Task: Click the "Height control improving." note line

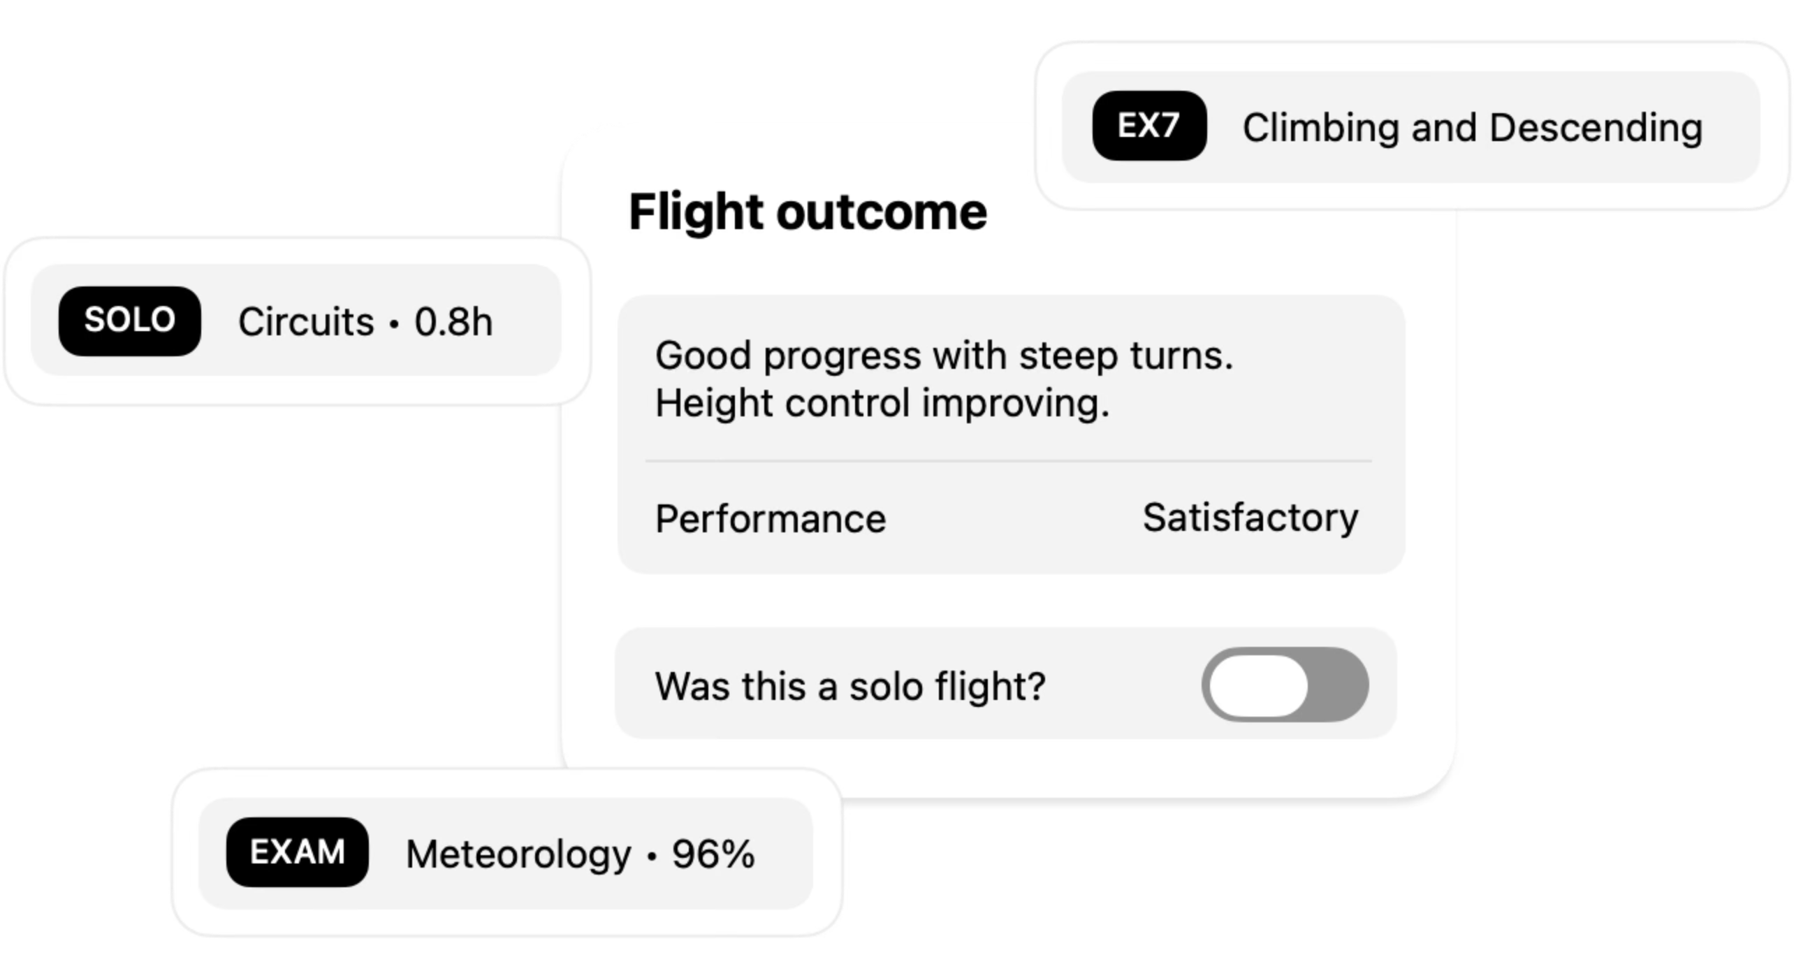Action: pyautogui.click(x=882, y=404)
